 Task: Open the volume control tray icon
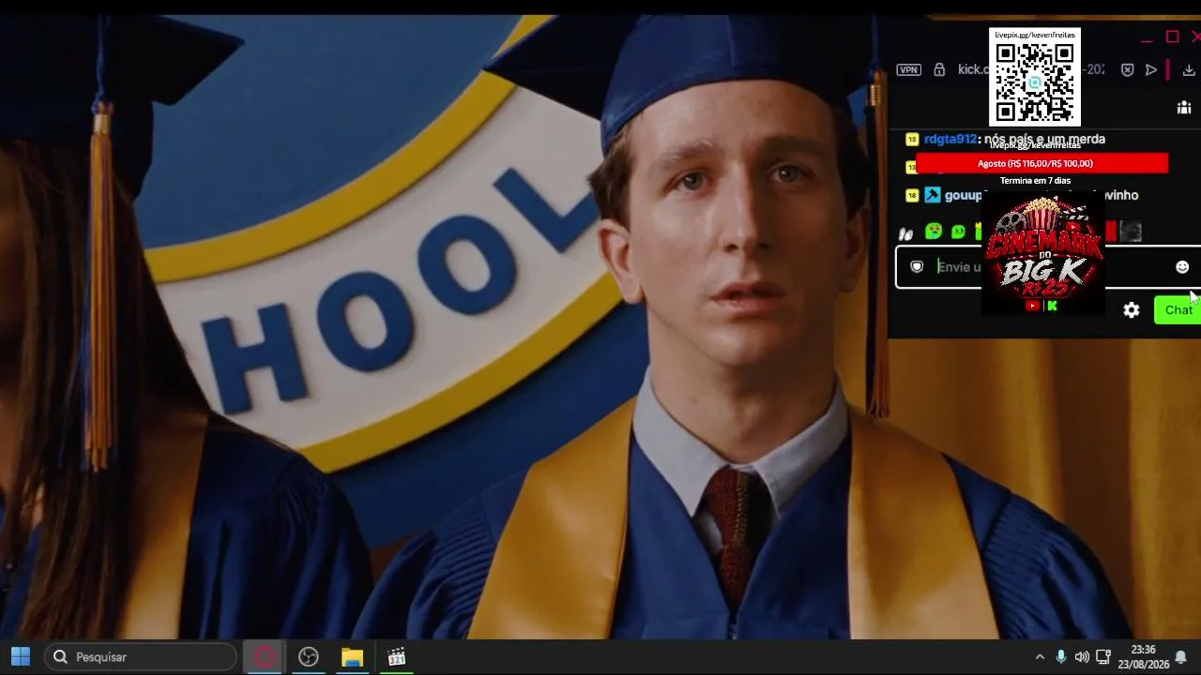tap(1082, 657)
